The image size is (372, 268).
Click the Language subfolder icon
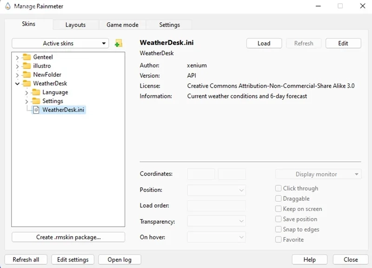click(x=36, y=92)
